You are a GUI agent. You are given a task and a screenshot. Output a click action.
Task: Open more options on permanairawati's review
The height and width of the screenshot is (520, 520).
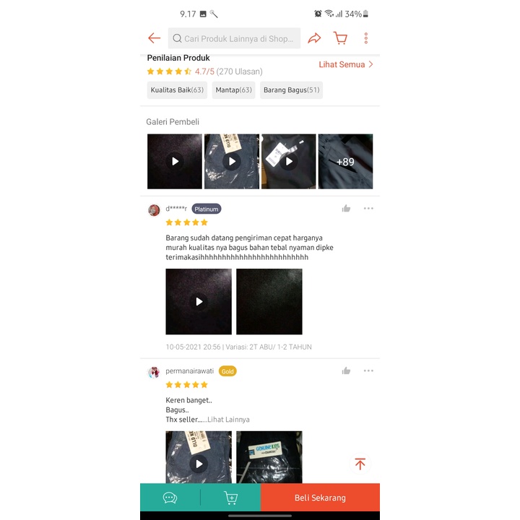368,370
